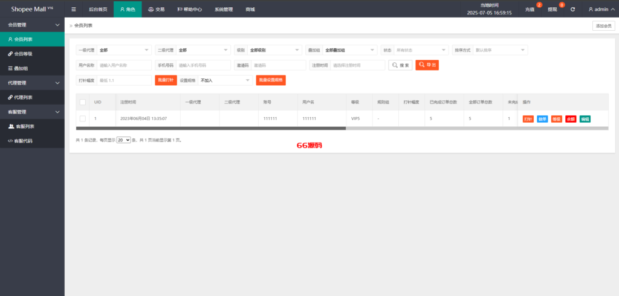Select the 角色 top menu tab
619x296 pixels.
128,9
